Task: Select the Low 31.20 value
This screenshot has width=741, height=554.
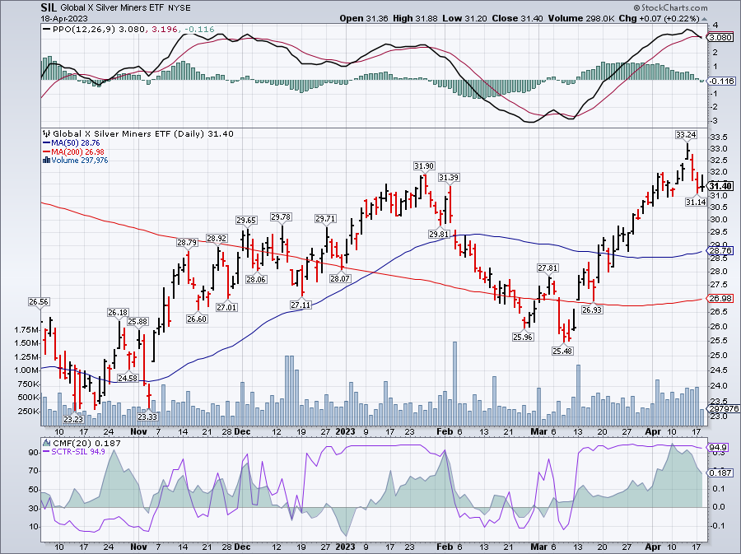Action: (465, 18)
